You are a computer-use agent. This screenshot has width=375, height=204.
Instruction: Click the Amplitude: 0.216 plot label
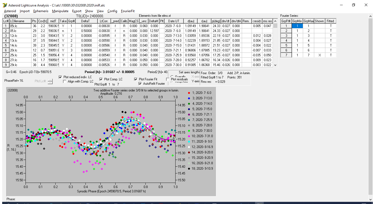(111, 93)
